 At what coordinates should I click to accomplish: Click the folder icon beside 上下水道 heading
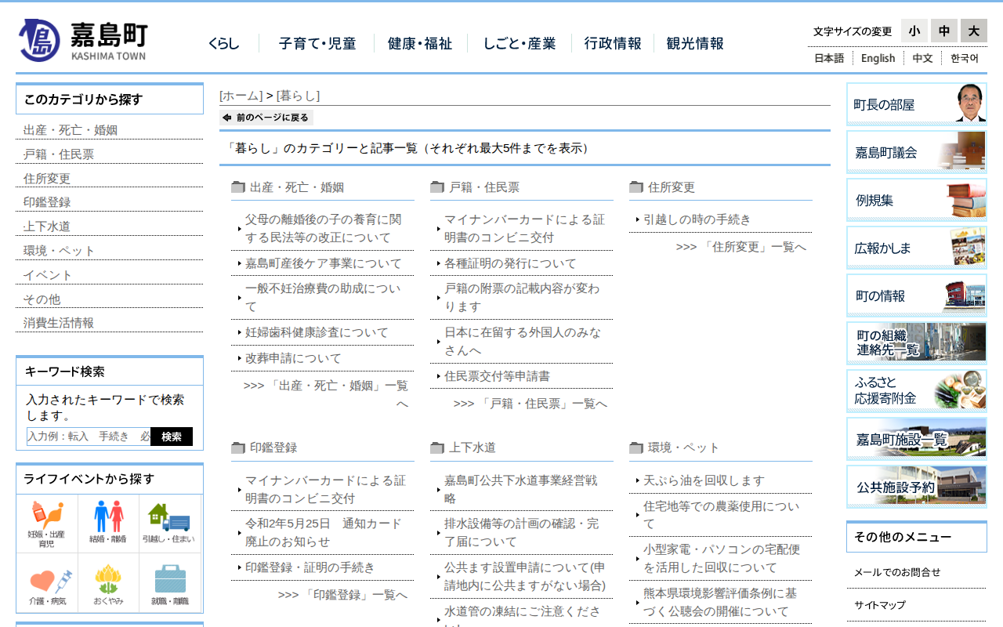click(x=437, y=448)
